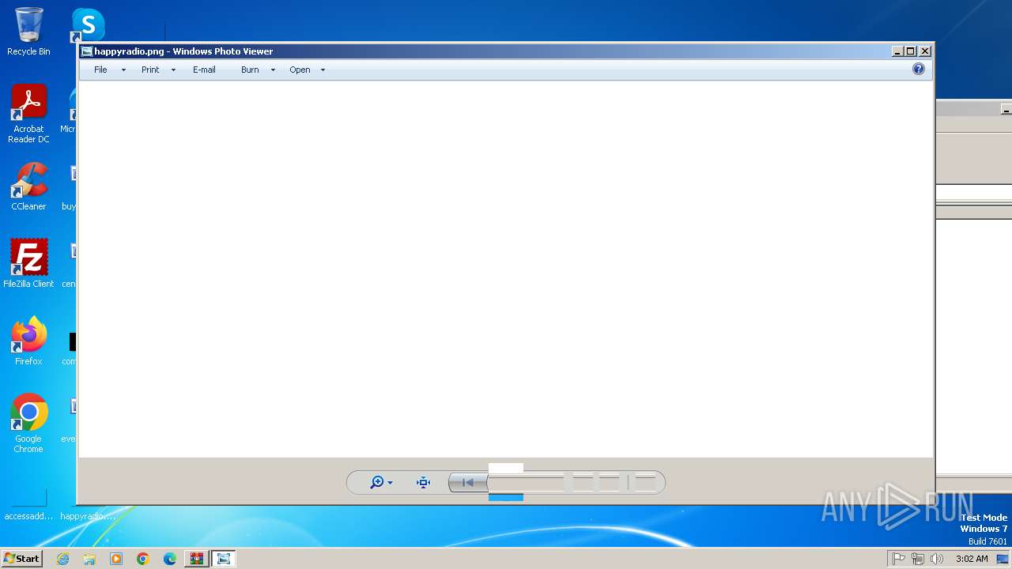
Task: Click the network tray icon
Action: 918,559
